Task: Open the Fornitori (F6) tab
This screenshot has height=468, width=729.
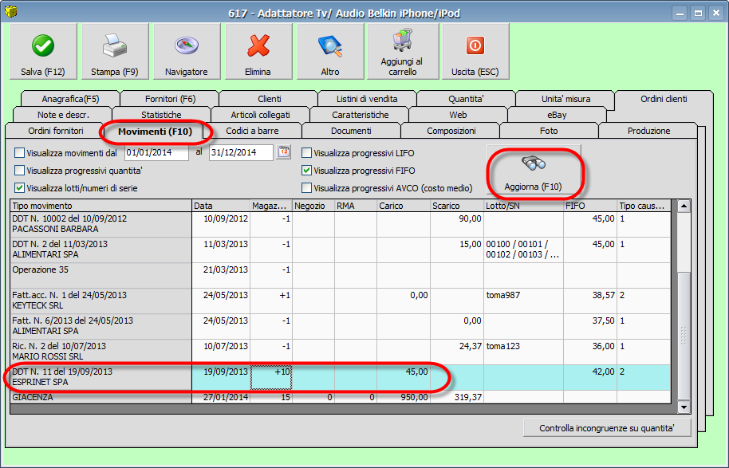Action: click(170, 99)
